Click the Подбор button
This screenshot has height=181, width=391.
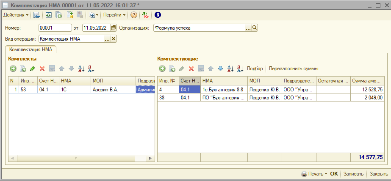coord(255,69)
